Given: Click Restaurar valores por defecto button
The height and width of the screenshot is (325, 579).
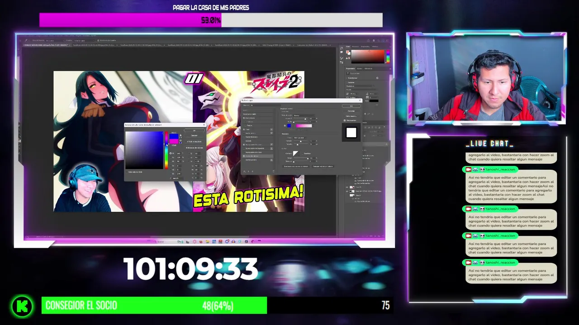Looking at the screenshot, I should pos(323,166).
